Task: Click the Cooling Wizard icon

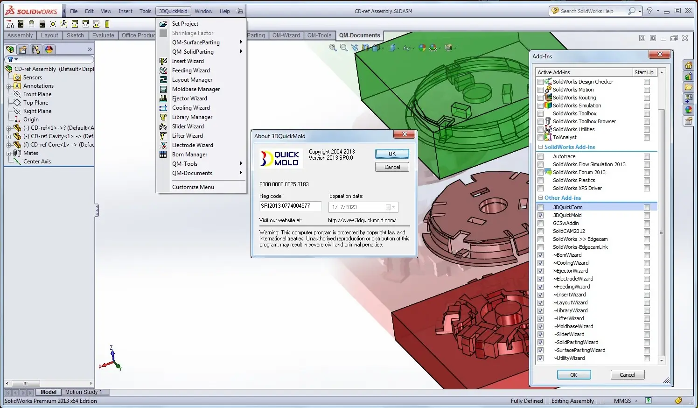Action: pos(163,108)
